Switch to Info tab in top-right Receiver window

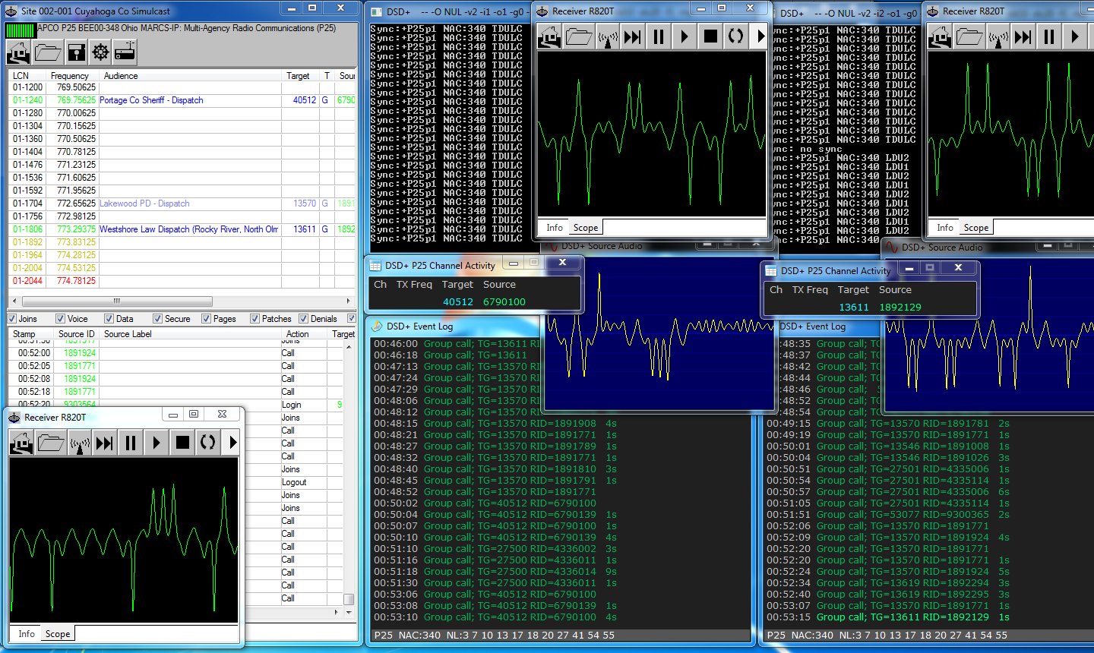[x=945, y=228]
